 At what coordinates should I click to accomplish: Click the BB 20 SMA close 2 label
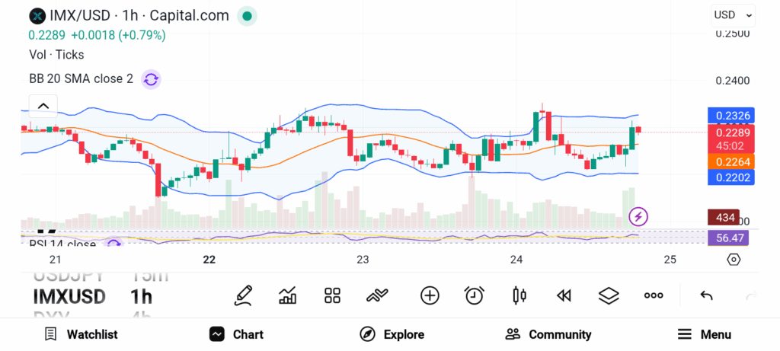81,78
